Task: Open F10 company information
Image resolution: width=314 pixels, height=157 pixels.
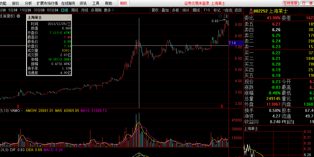Action: click(207, 10)
